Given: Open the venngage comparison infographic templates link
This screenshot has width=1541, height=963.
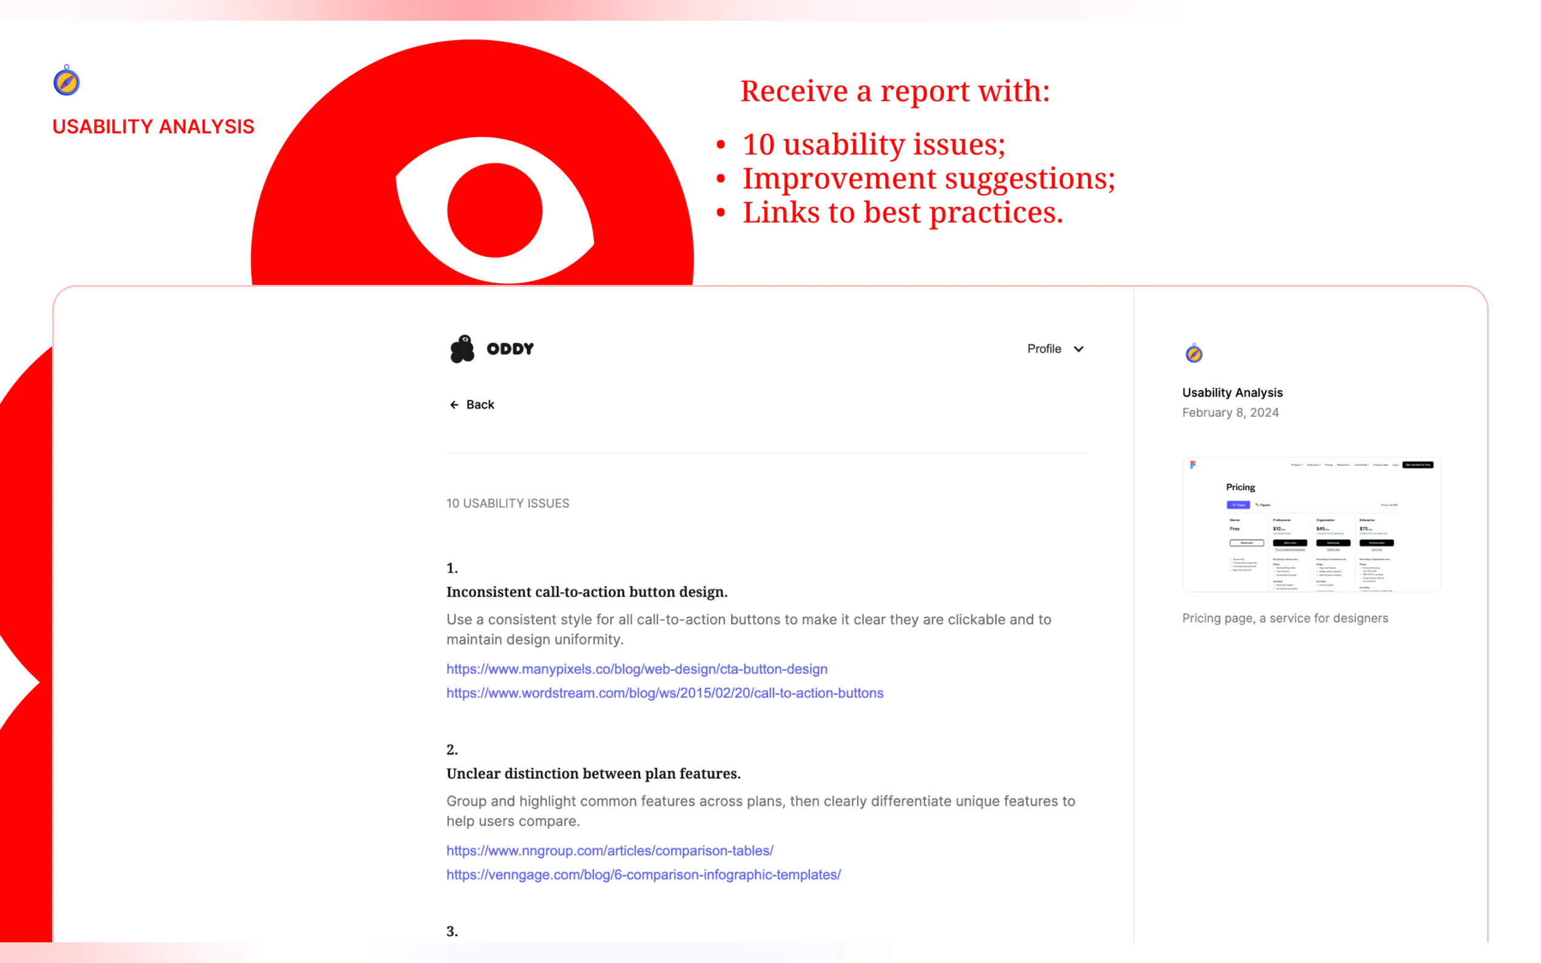Looking at the screenshot, I should (x=644, y=875).
